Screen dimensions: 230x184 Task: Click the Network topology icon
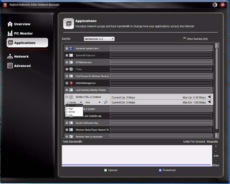(10, 56)
